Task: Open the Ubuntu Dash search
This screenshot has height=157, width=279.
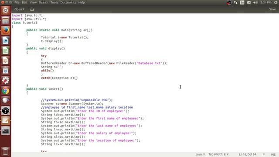Action: (x=6, y=10)
